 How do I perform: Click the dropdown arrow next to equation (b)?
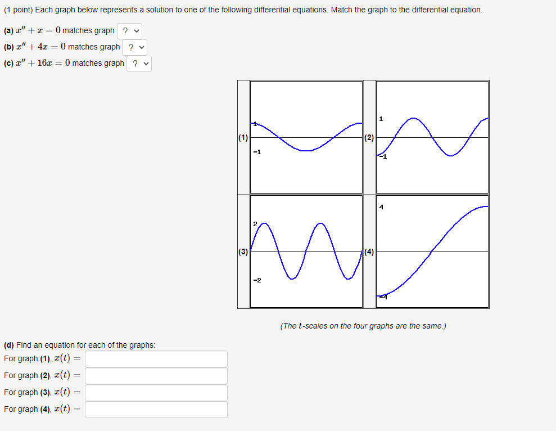(x=141, y=47)
